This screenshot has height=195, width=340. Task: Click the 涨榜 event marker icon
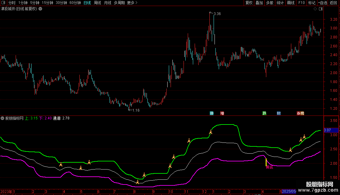pyautogui.click(x=300, y=113)
